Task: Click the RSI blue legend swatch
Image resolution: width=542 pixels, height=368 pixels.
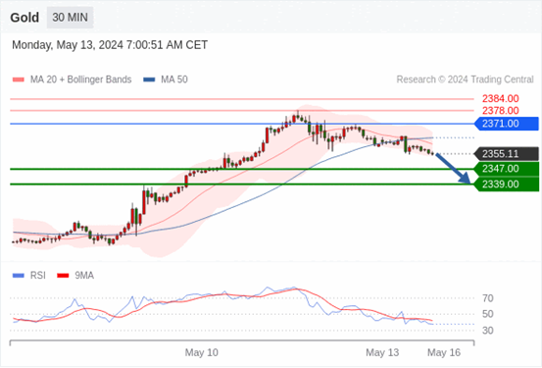Action: tap(19, 276)
